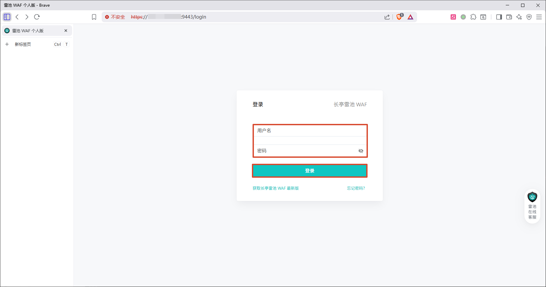Image resolution: width=546 pixels, height=287 pixels.
Task: Maximize the Brave window
Action: (523, 5)
